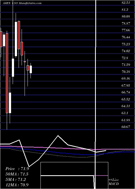Click the 65.52 price axis label
This screenshot has height=189, width=135.
(126, 99)
